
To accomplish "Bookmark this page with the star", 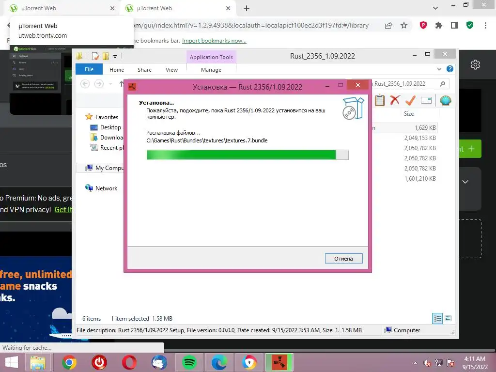I will pyautogui.click(x=404, y=25).
